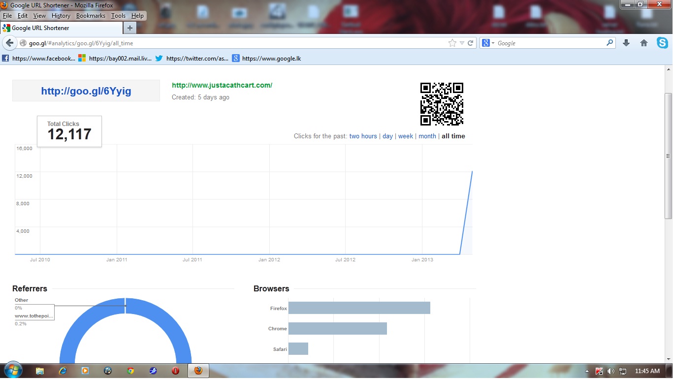Go to Firefox home page icon

[644, 43]
